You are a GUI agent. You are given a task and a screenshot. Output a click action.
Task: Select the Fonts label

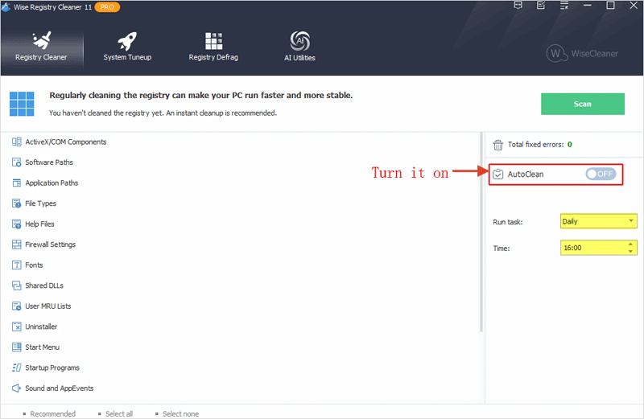point(34,265)
